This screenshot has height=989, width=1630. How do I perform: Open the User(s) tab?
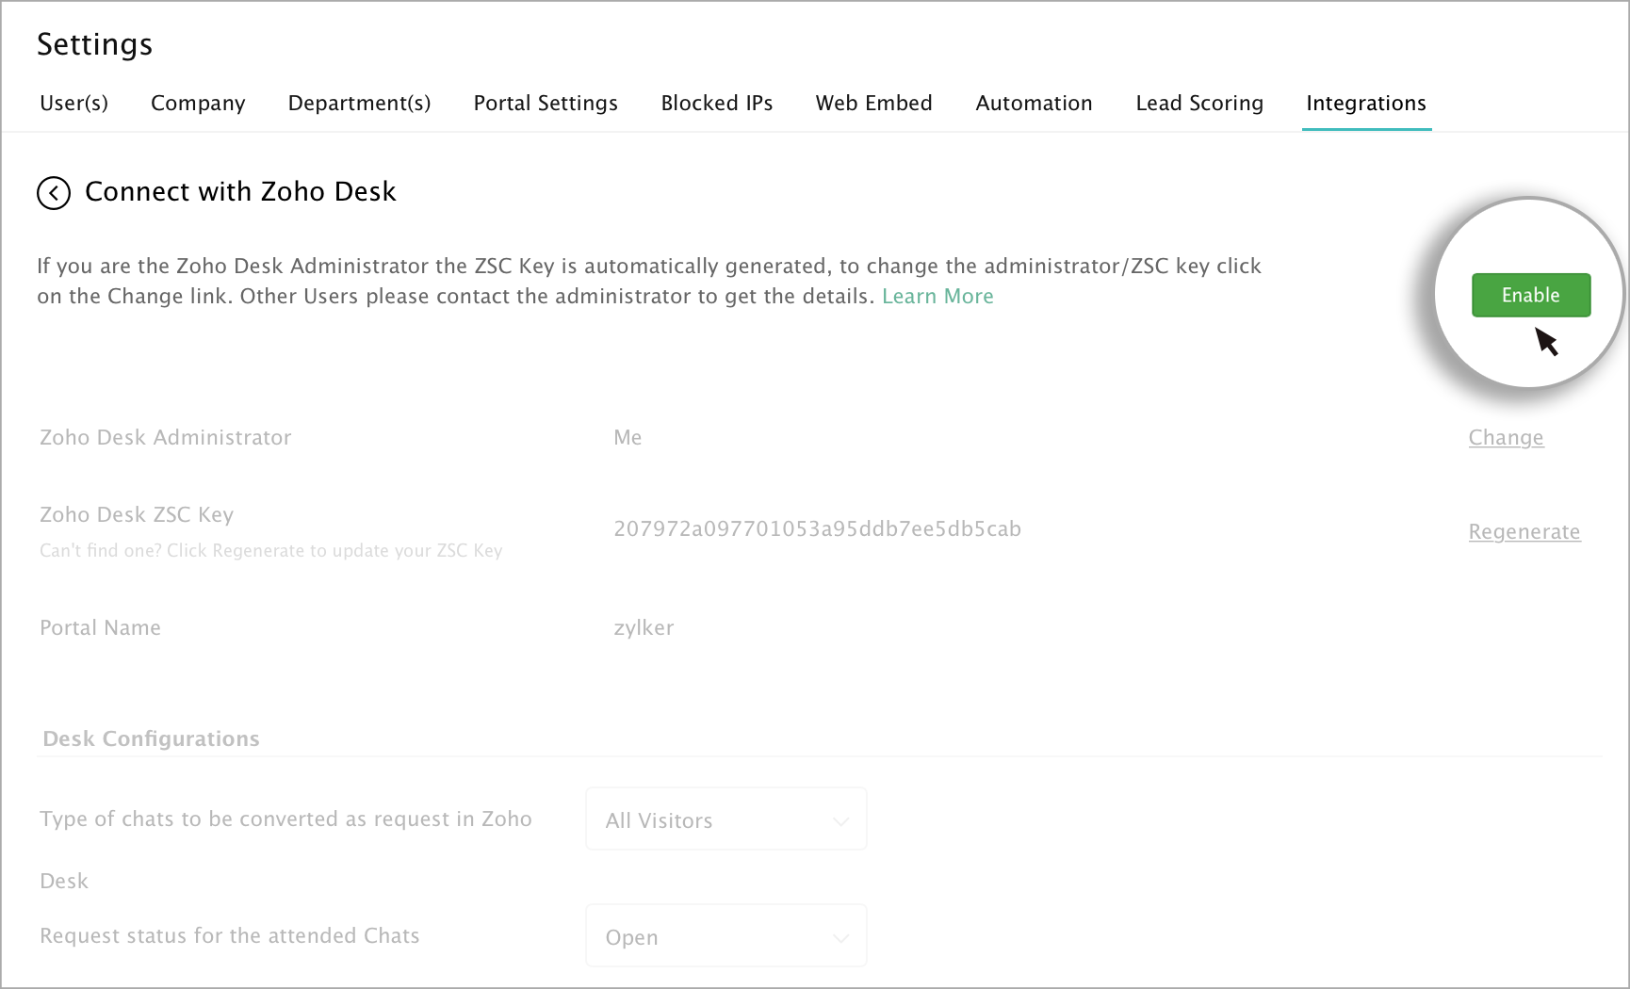click(x=73, y=104)
